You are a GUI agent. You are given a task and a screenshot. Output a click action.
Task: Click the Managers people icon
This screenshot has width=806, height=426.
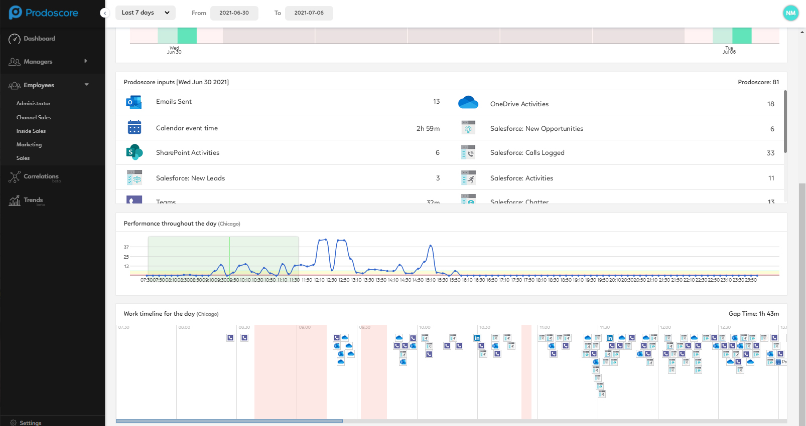15,62
